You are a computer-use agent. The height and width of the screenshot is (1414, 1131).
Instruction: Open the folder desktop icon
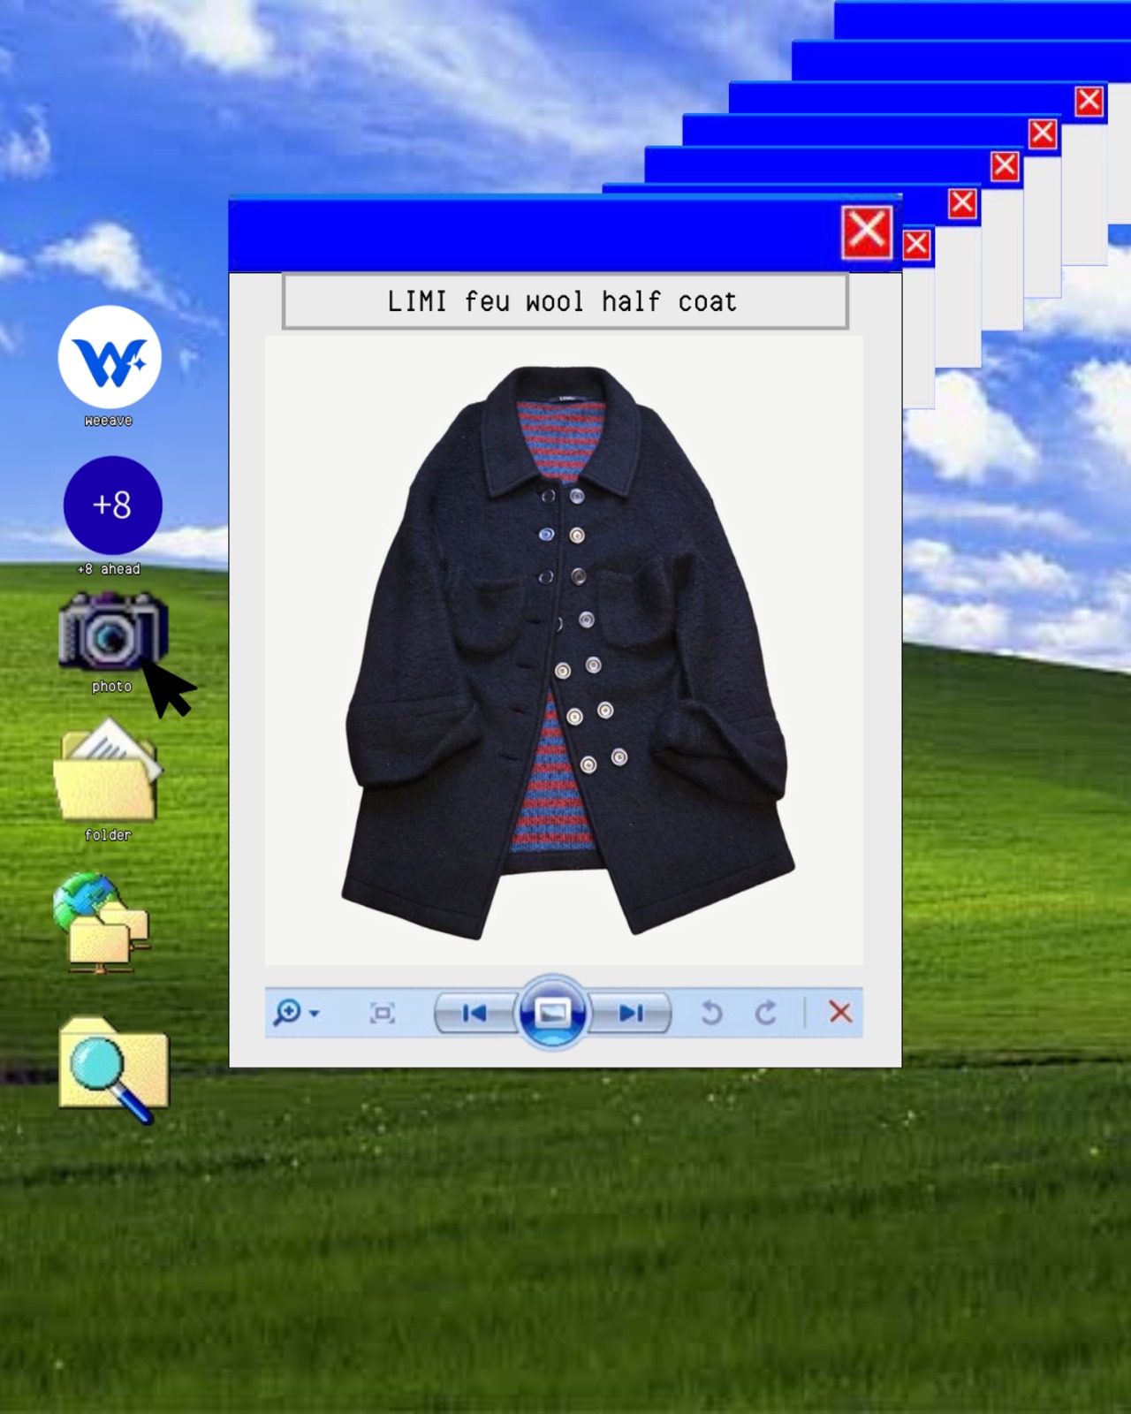[107, 770]
